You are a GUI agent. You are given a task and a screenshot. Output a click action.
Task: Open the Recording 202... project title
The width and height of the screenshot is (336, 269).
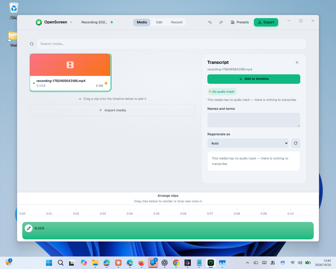pos(94,22)
